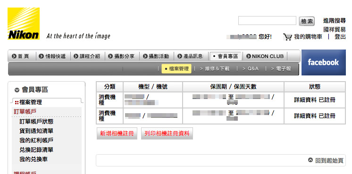Click 已註冊 status in first row
Viewport: 352px width, 174px height.
(327, 100)
